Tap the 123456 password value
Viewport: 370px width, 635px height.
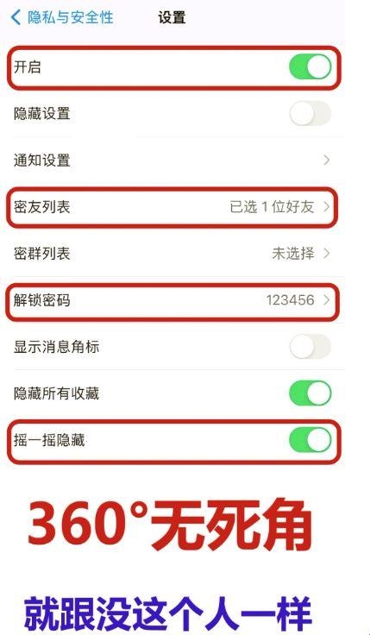(x=291, y=300)
